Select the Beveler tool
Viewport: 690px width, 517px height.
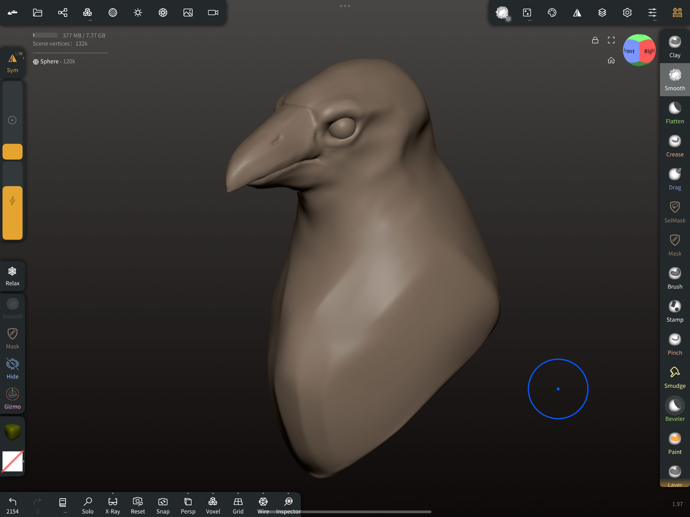[675, 410]
